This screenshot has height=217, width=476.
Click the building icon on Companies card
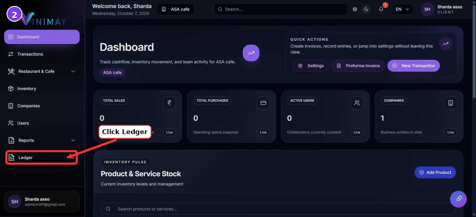coord(451,103)
